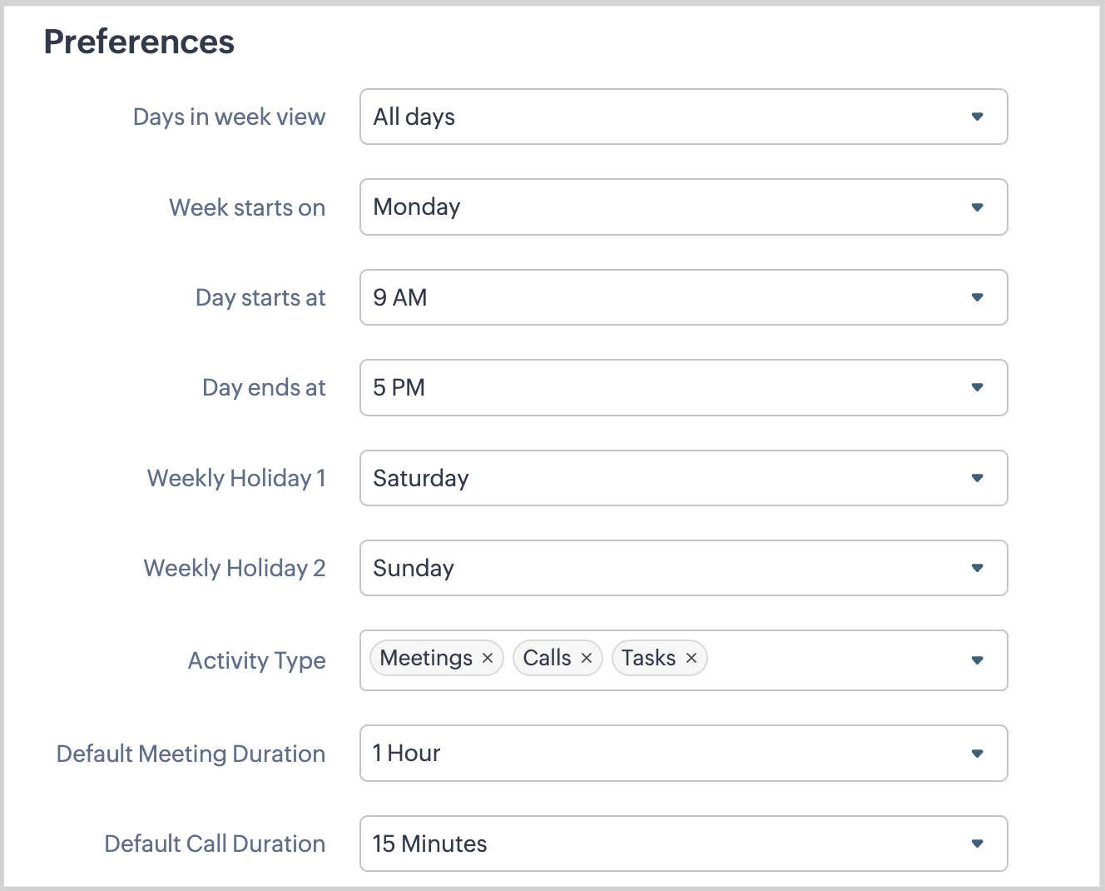
Task: Change the 9 AM day start time
Action: [x=666, y=297]
